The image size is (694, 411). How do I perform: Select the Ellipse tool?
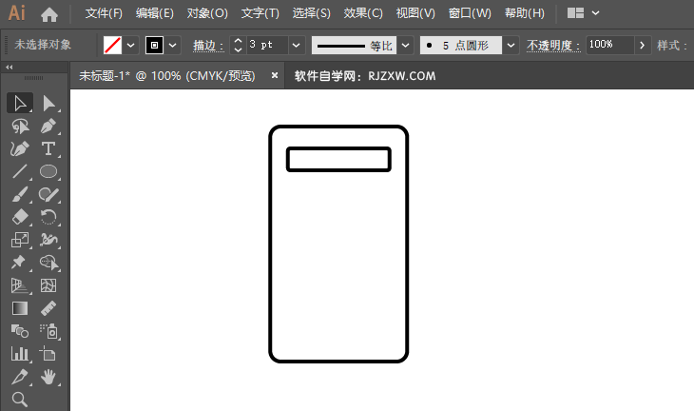[x=48, y=171]
